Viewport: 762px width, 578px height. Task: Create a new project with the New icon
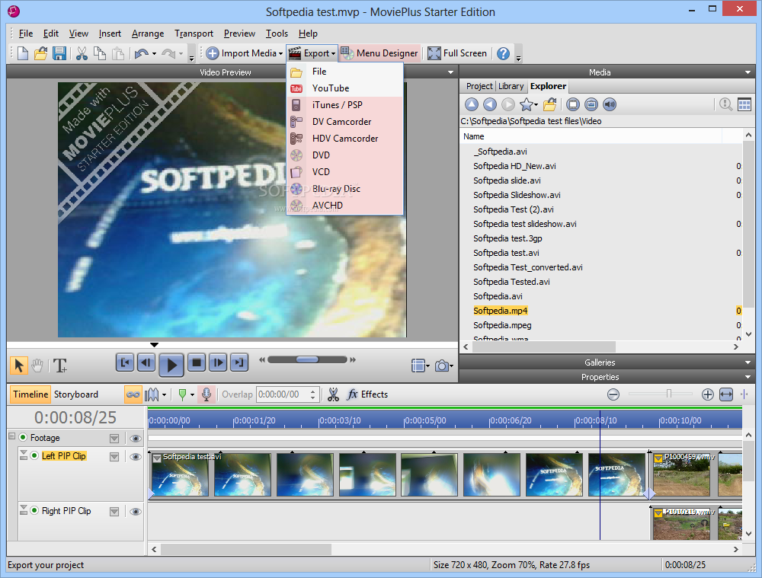(x=22, y=53)
